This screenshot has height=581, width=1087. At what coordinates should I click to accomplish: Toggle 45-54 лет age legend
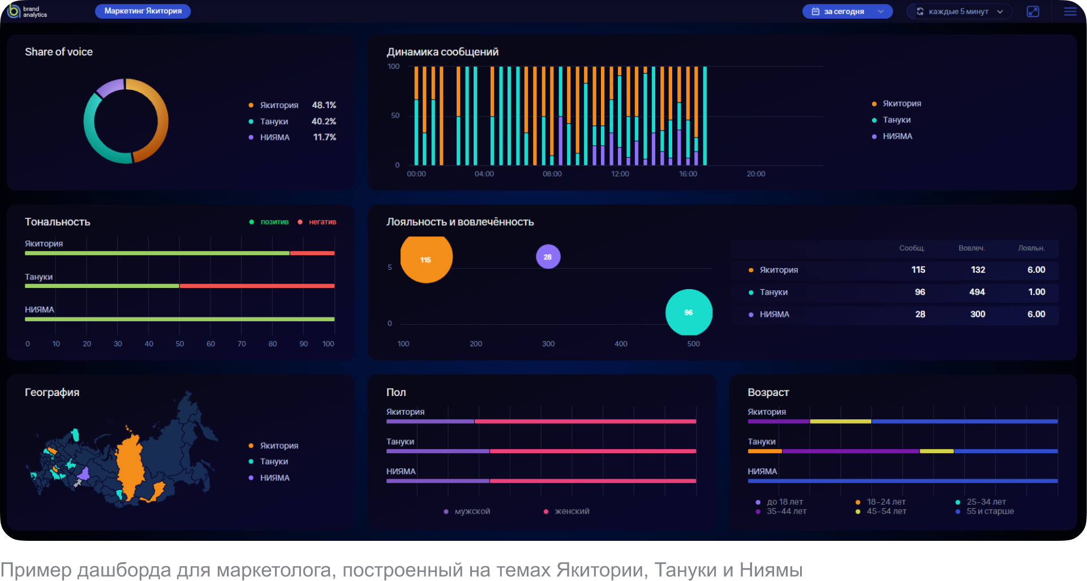pyautogui.click(x=881, y=511)
